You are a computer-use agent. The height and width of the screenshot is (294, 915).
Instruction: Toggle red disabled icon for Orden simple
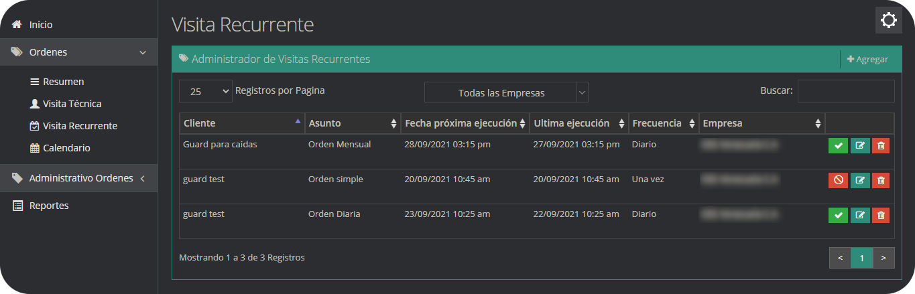[838, 180]
